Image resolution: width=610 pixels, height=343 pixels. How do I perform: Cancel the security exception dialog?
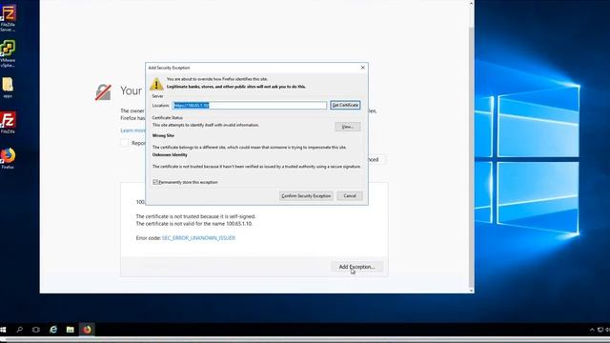coord(350,196)
